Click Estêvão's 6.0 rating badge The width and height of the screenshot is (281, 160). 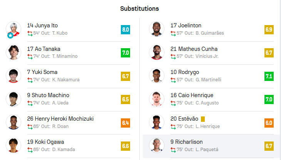tap(269, 122)
